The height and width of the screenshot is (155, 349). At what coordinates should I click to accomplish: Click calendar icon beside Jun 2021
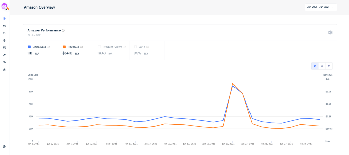click(x=29, y=35)
